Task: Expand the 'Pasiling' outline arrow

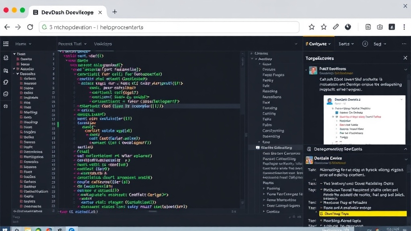Action: point(264,188)
